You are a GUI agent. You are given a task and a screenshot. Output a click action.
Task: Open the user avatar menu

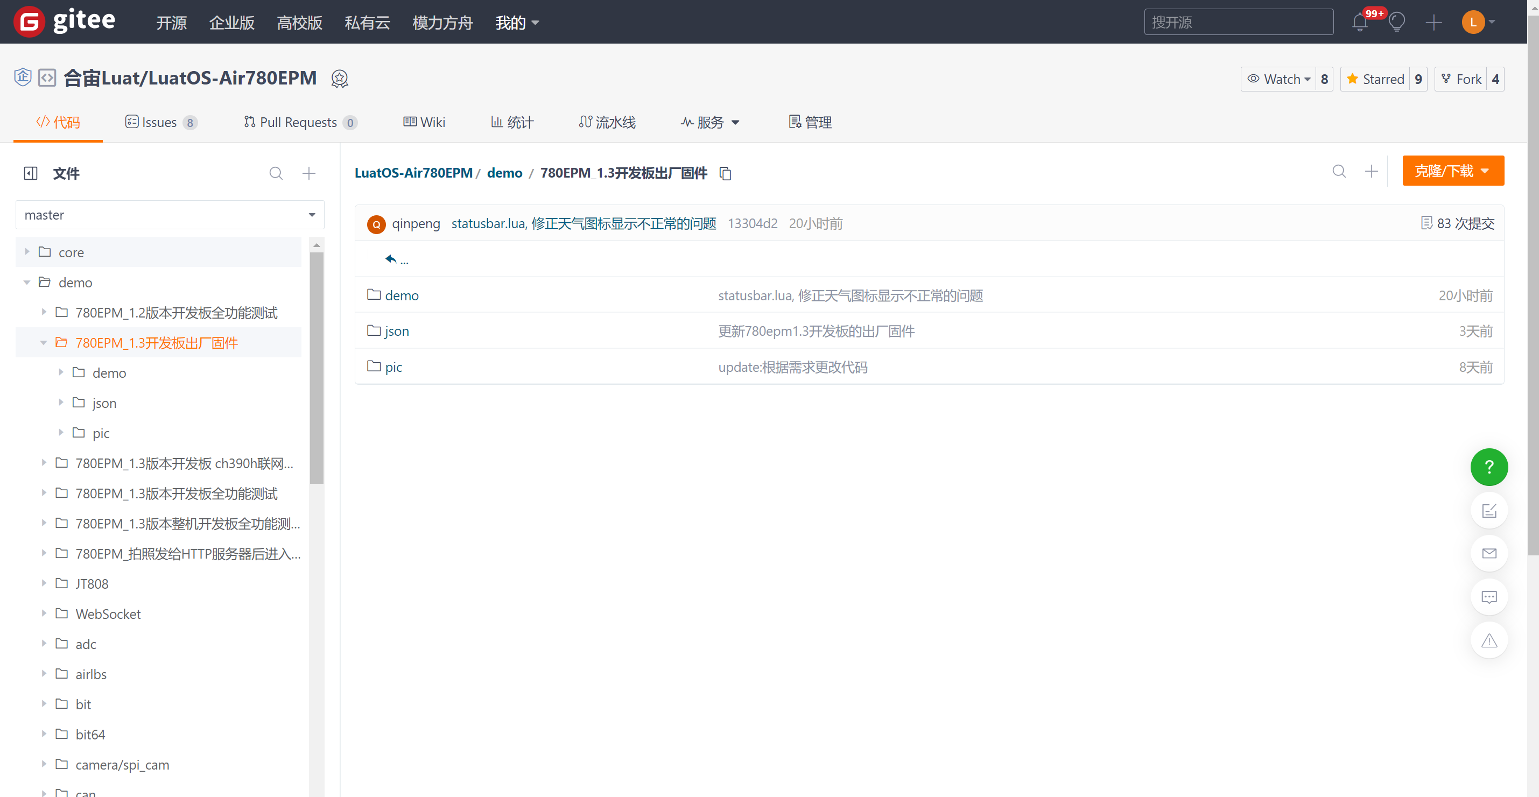[x=1479, y=22]
